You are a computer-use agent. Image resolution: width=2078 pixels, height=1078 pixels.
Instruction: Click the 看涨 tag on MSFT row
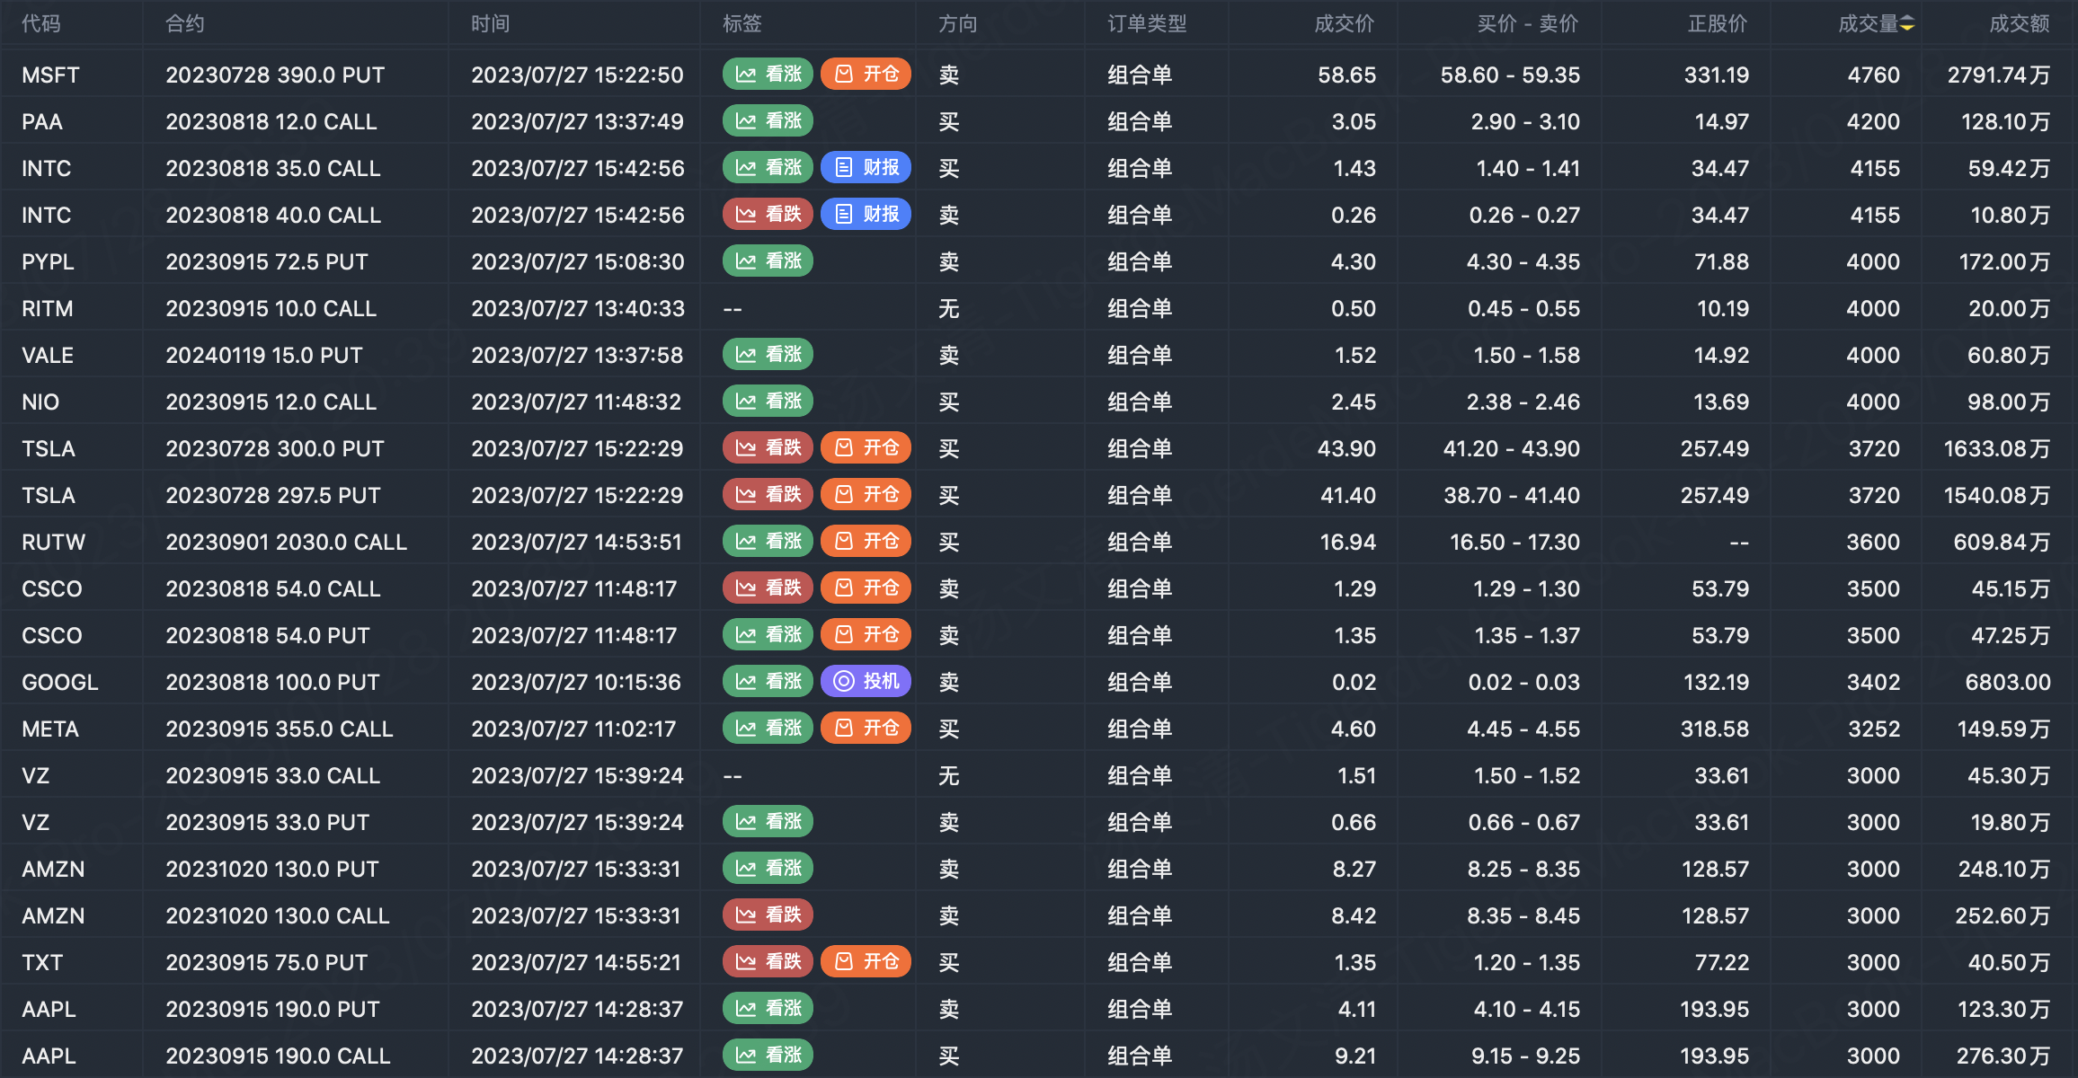[768, 74]
